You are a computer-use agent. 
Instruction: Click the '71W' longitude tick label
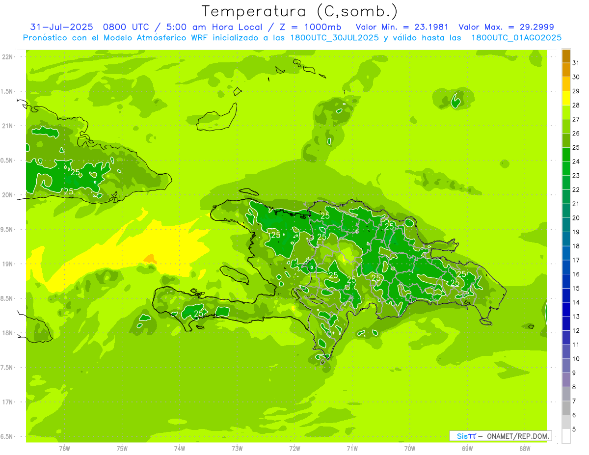click(352, 448)
